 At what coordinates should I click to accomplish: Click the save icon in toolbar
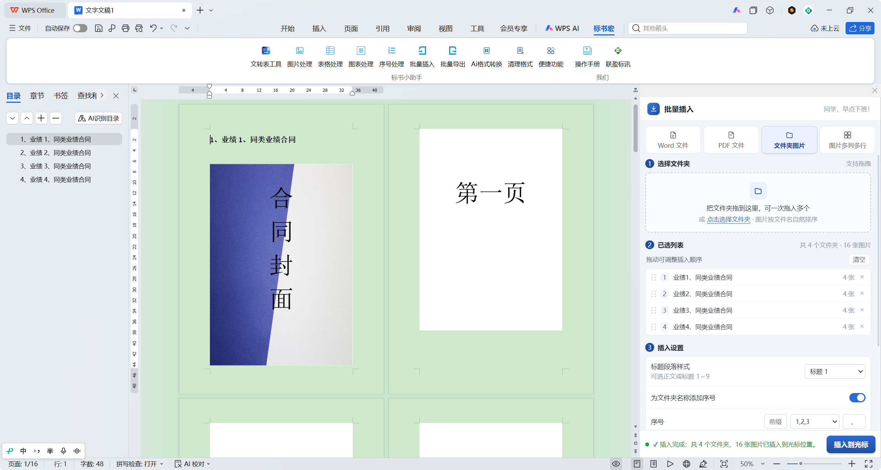click(98, 28)
